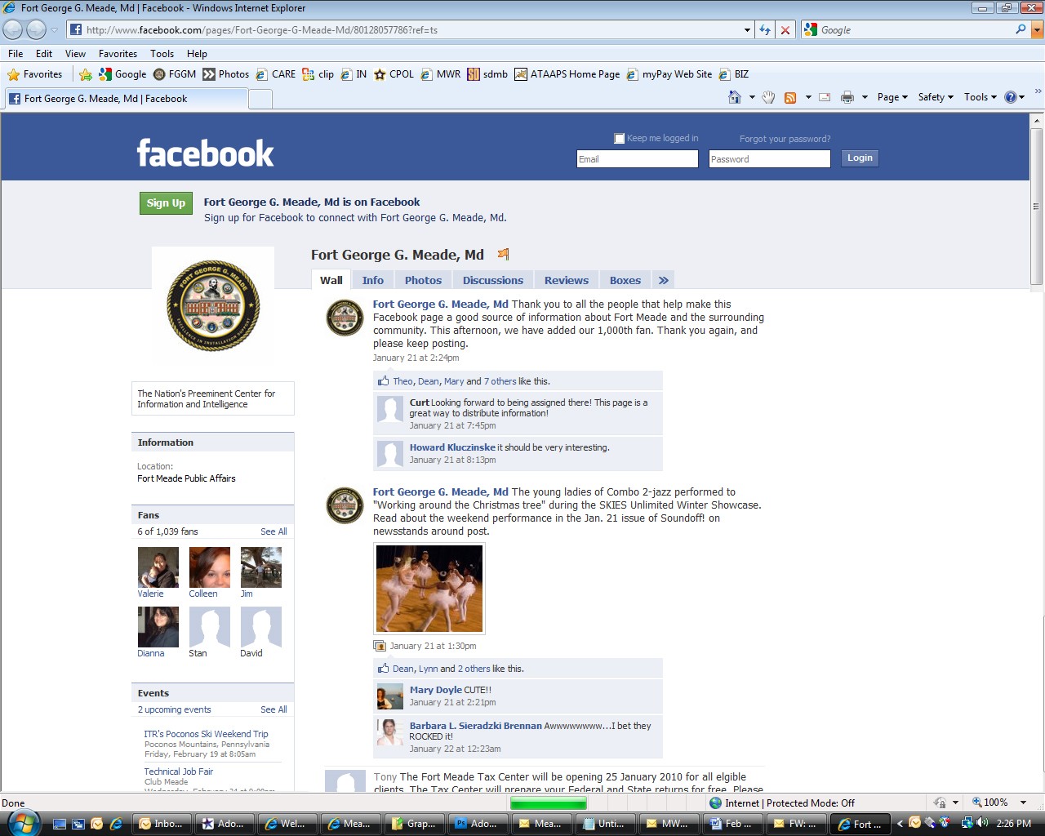Click the volume speaker tray icon
The width and height of the screenshot is (1045, 836).
pyautogui.click(x=982, y=823)
